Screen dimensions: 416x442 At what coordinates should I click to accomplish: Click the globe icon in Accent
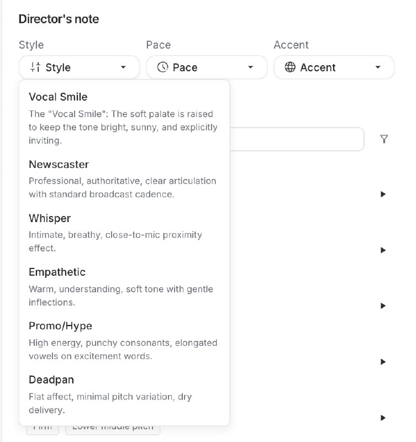290,67
